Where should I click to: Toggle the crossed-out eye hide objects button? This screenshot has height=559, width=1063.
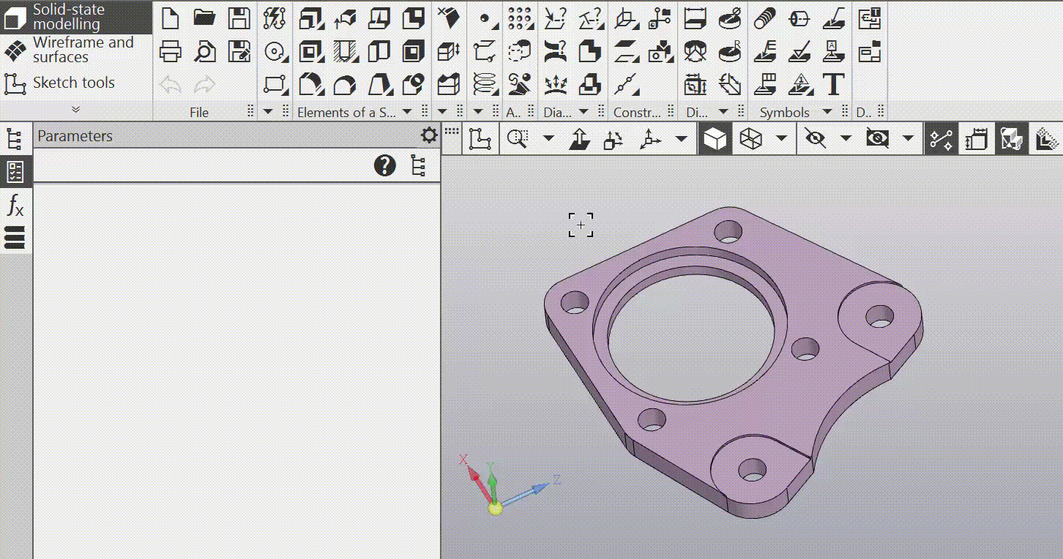(x=814, y=139)
